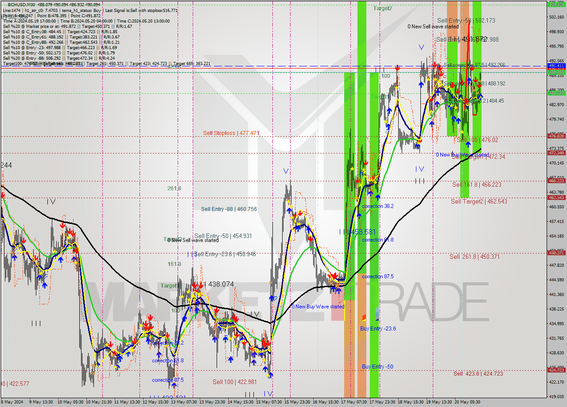This screenshot has width=567, height=407.
Task: Click the red 424.723 price axis tag
Action: click(x=556, y=370)
